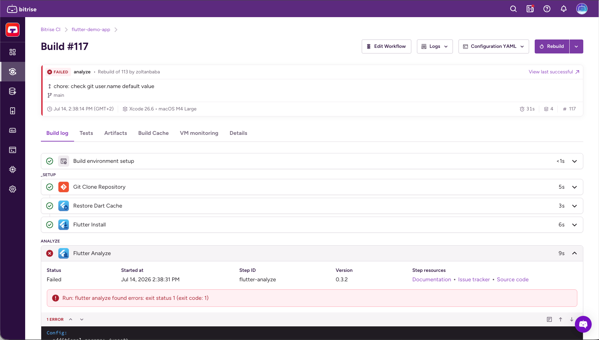599x340 pixels.
Task: Open the Source code link
Action: [513, 280]
